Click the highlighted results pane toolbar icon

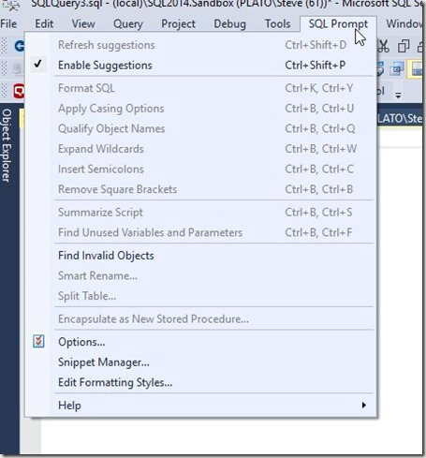click(x=416, y=69)
